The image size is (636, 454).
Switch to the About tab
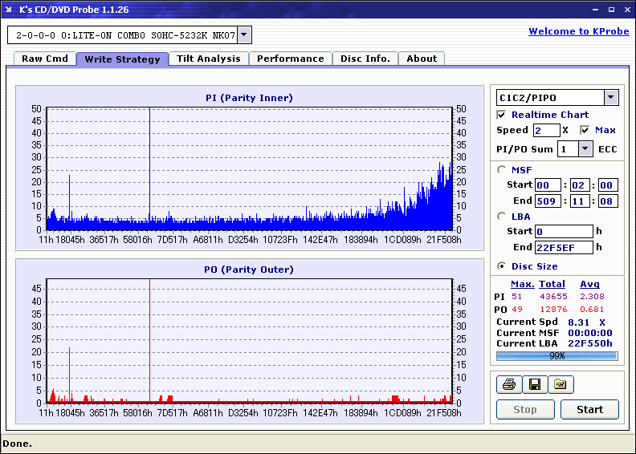(422, 59)
